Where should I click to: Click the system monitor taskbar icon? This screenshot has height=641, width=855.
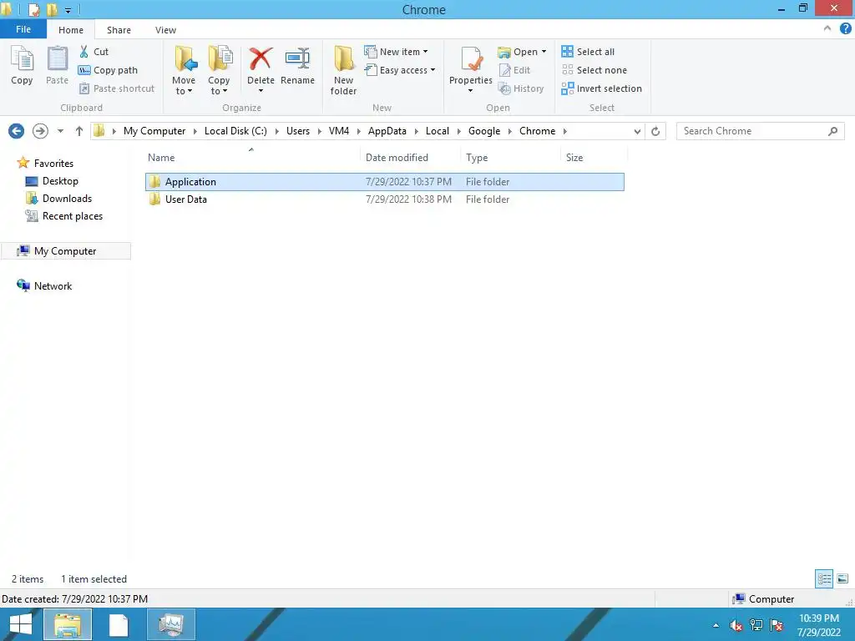(x=171, y=624)
